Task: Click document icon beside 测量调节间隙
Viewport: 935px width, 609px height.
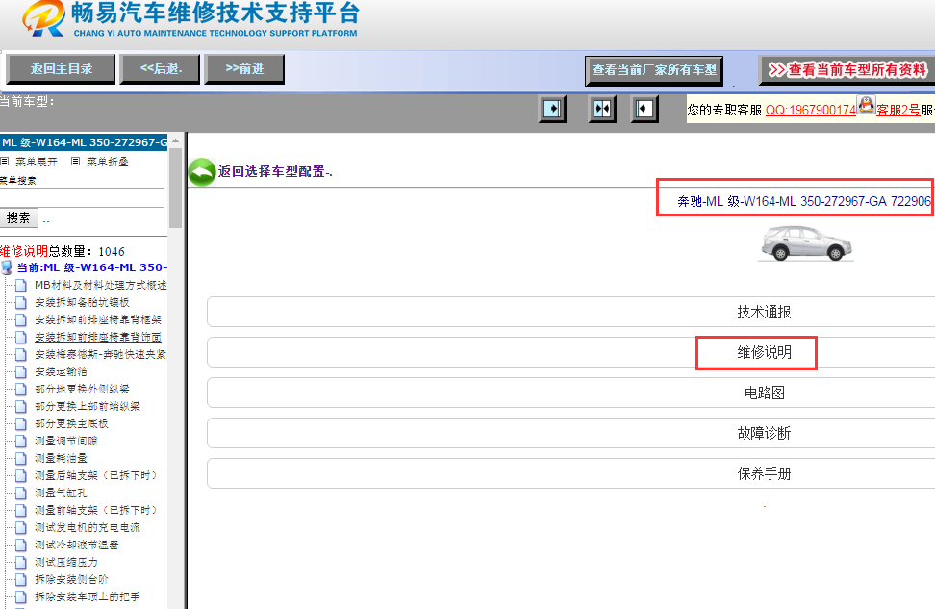Action: point(21,441)
